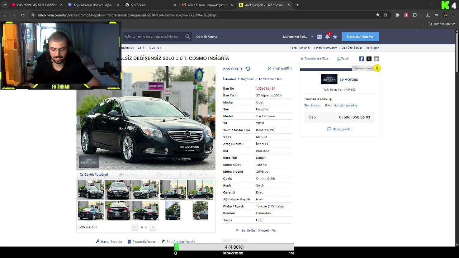459x258 pixels.
Task: Click the Yazdır print link
Action: tap(343, 58)
